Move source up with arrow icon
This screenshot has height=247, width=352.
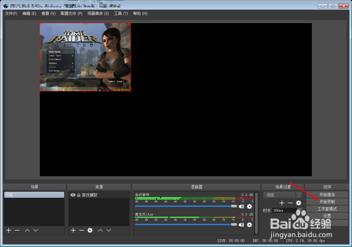pos(100,230)
